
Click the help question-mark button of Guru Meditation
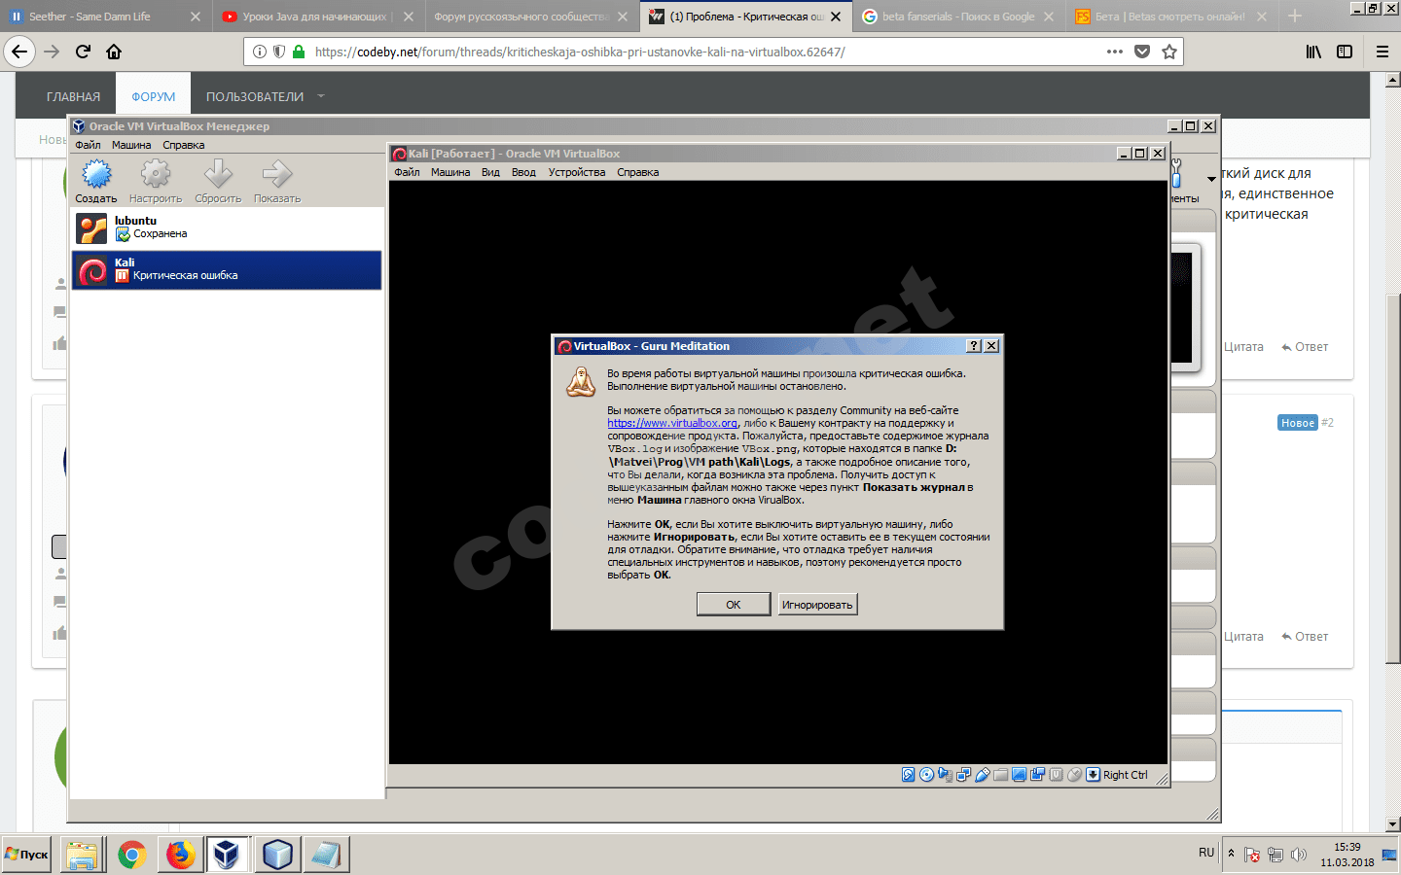click(x=974, y=346)
